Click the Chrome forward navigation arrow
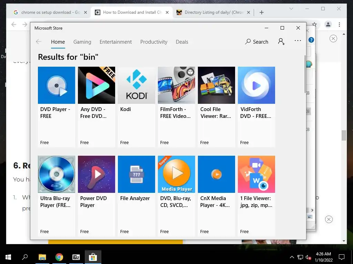This screenshot has height=264, width=353. click(25, 24)
